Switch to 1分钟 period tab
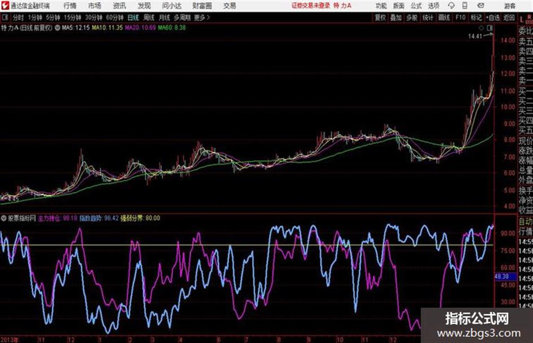This screenshot has width=533, height=343. [35, 17]
